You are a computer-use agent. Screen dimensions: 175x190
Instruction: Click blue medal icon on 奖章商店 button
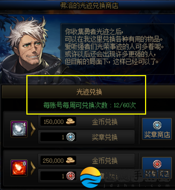(x=157, y=125)
